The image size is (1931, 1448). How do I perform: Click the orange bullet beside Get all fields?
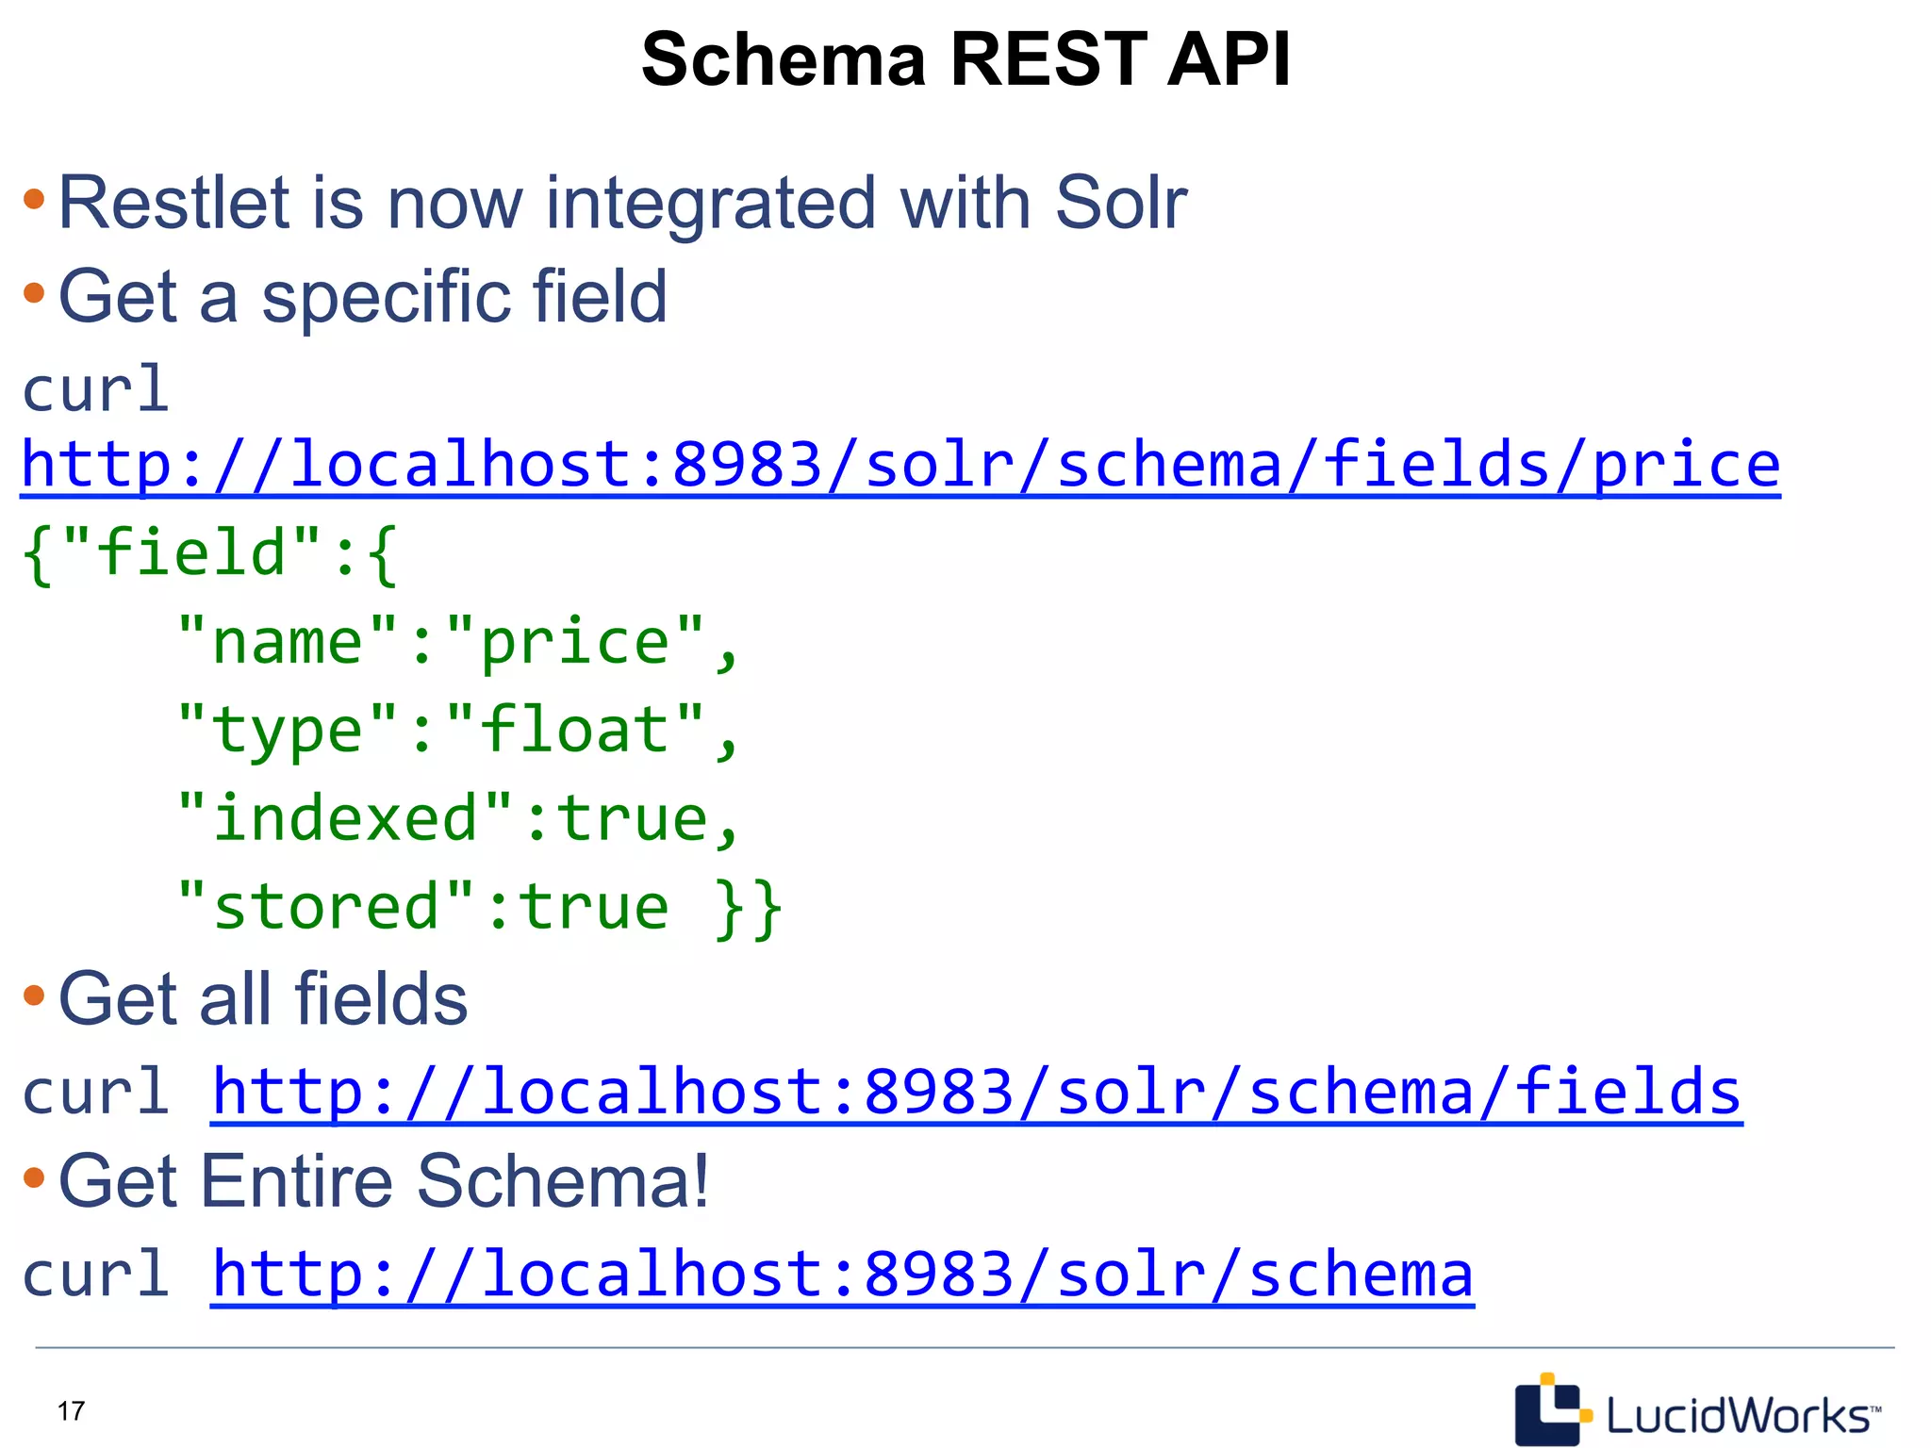[x=34, y=995]
